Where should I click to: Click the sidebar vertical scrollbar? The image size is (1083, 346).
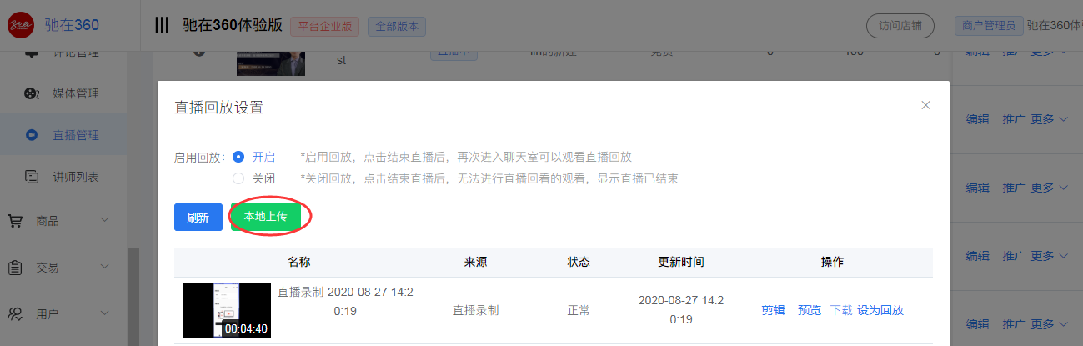(x=133, y=296)
